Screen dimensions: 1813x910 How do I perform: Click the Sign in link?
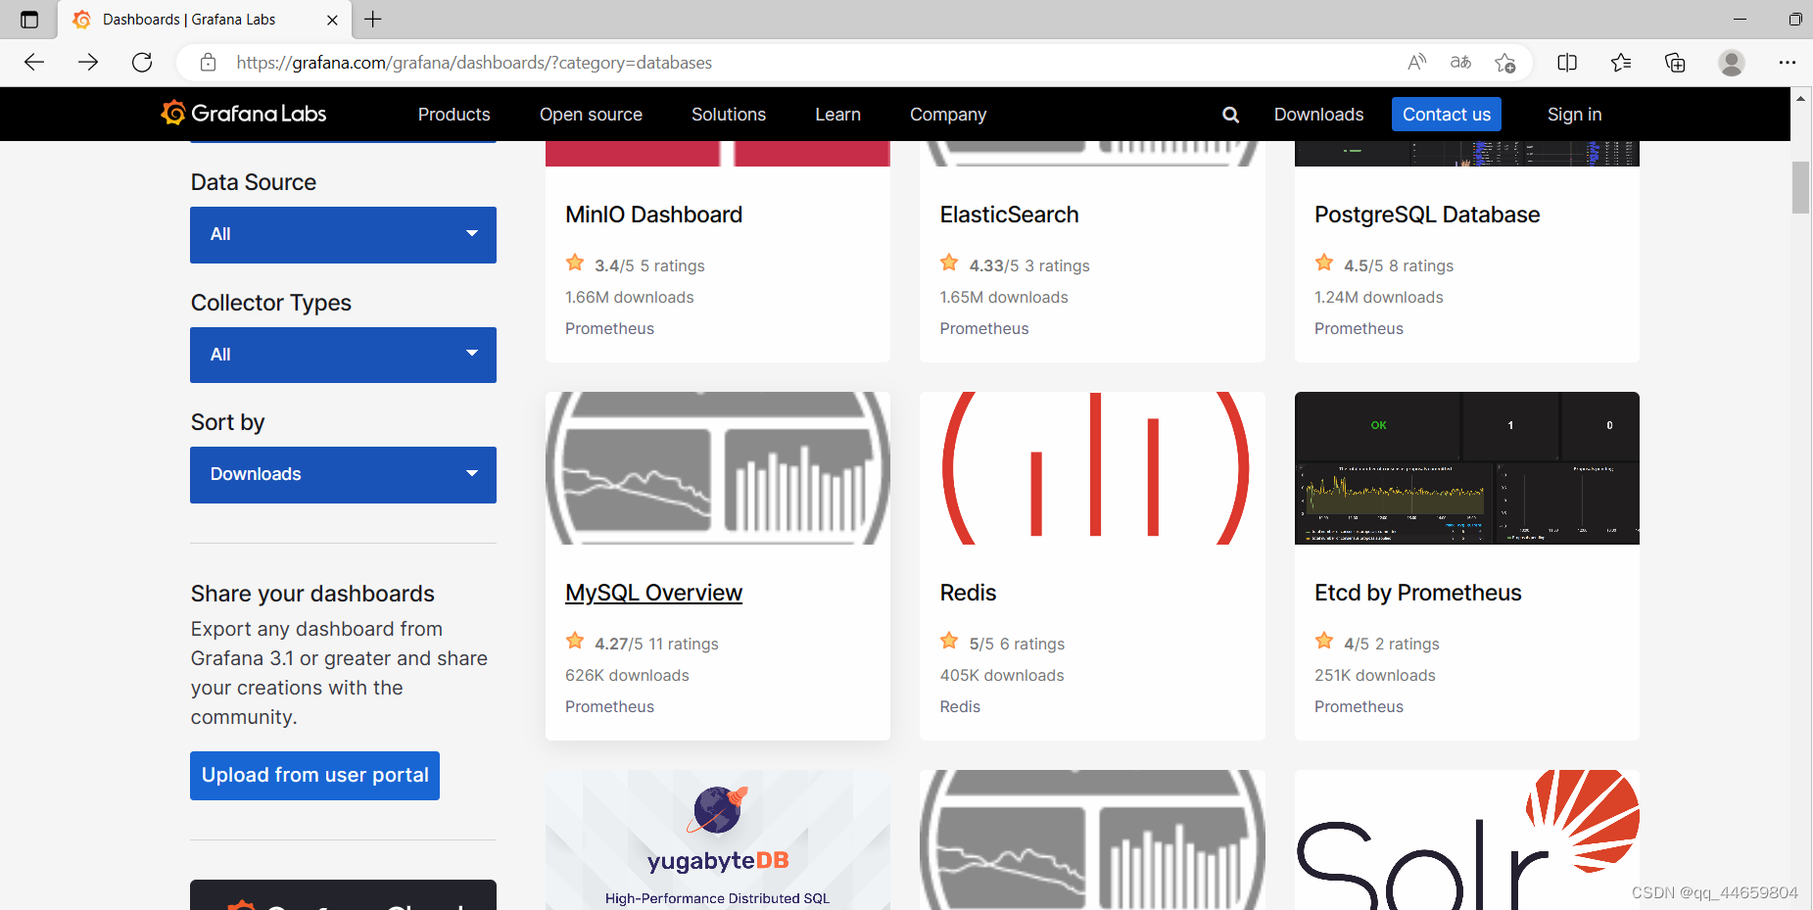(1574, 115)
